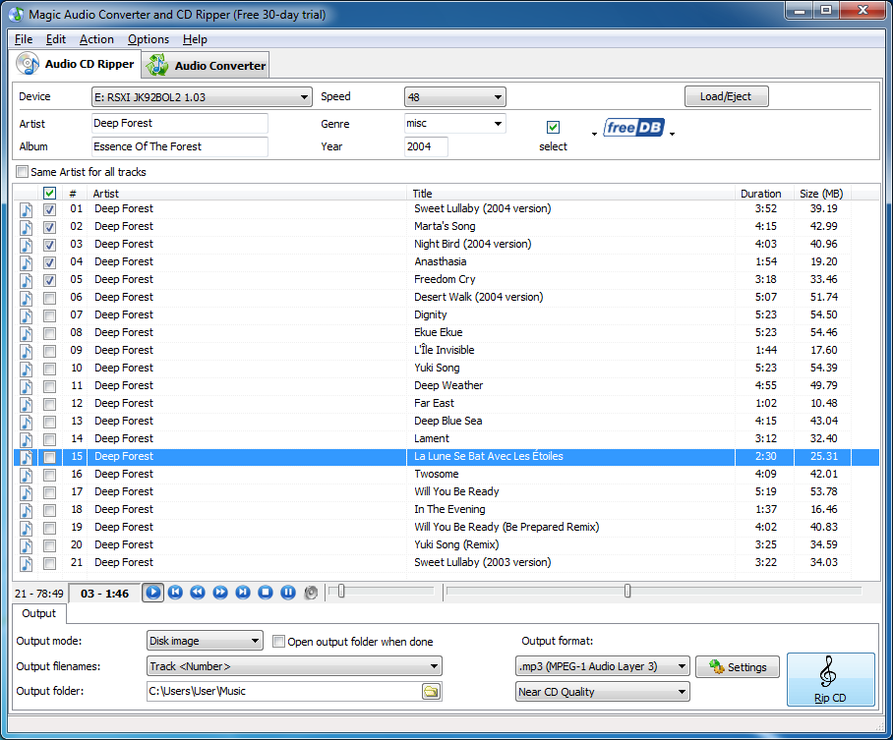The height and width of the screenshot is (740, 893).
Task: Select the Audio CD Ripper tab
Action: (x=75, y=64)
